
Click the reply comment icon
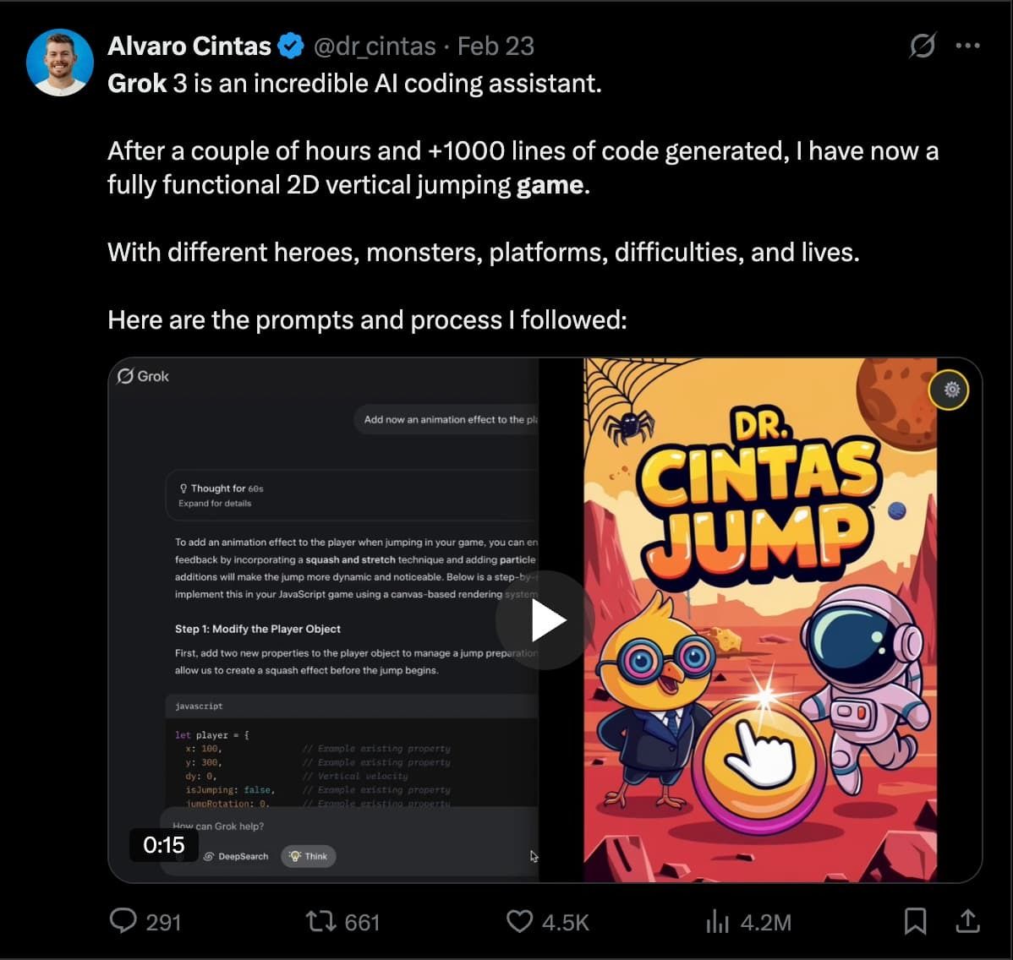pyautogui.click(x=123, y=920)
